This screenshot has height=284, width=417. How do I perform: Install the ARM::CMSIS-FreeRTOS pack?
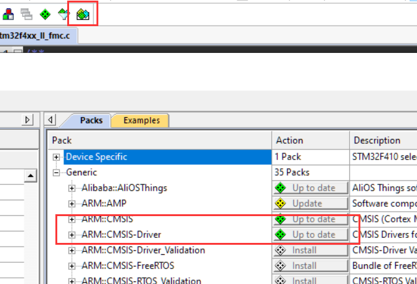(310, 266)
